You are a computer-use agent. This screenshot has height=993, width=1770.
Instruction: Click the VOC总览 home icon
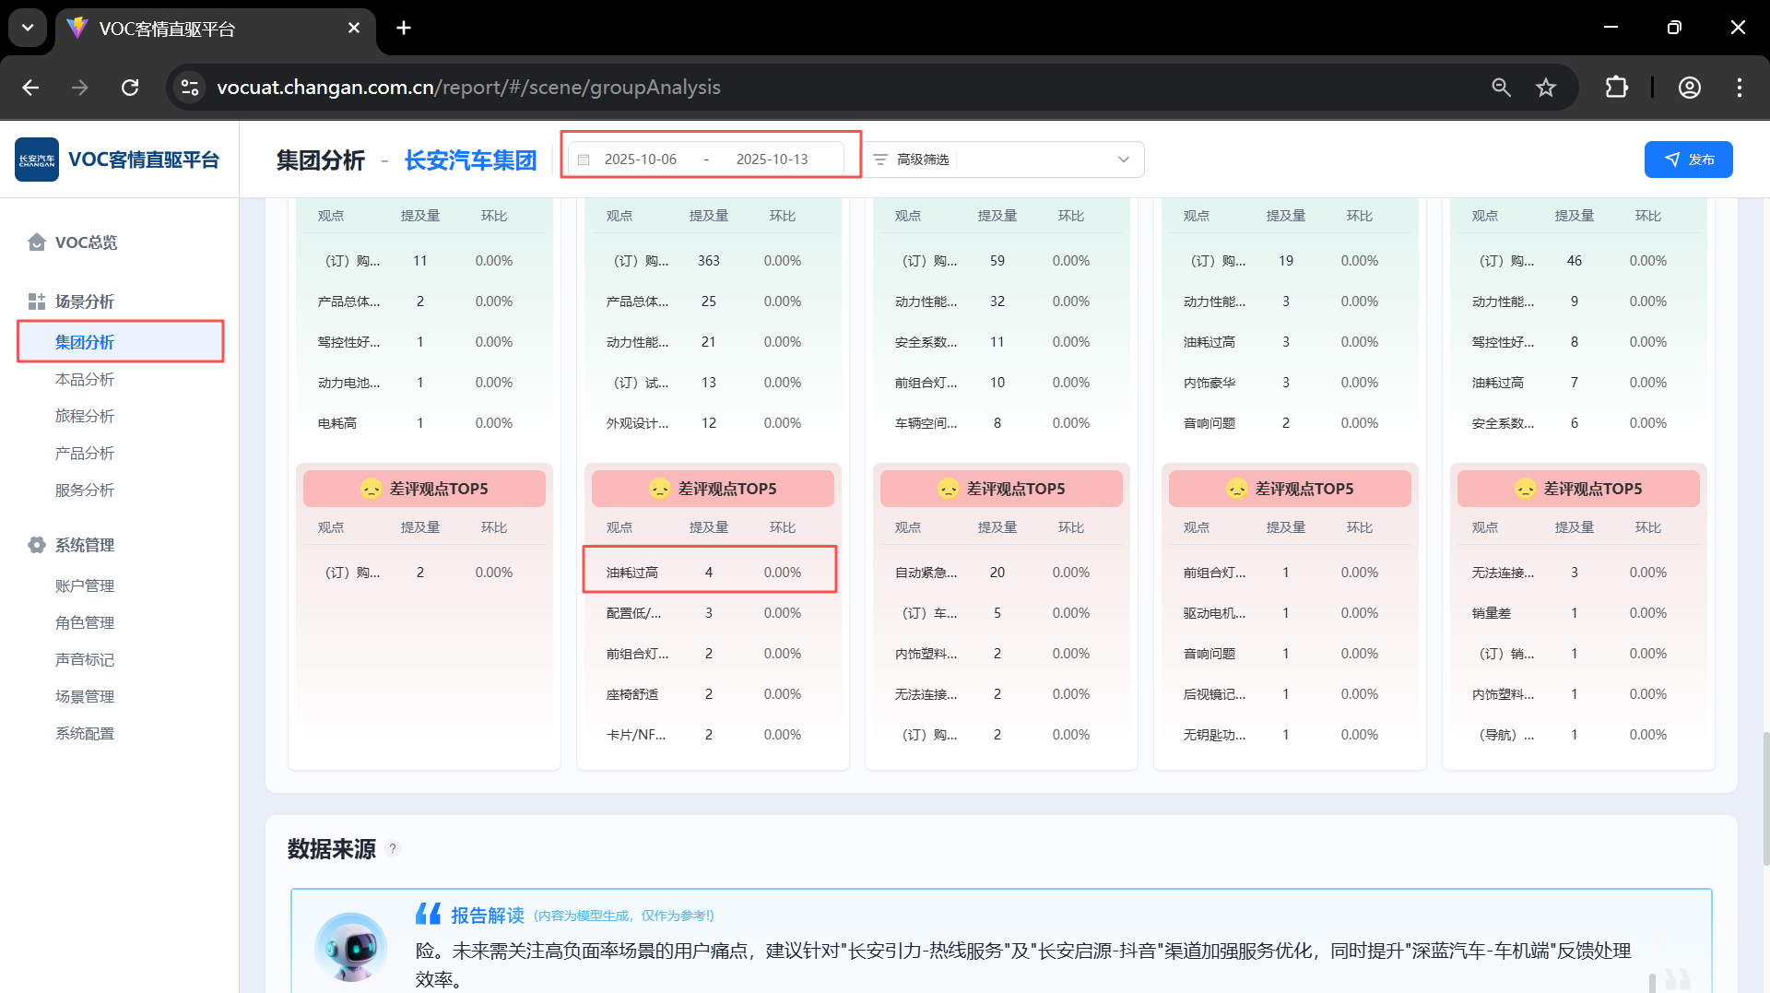tap(37, 242)
